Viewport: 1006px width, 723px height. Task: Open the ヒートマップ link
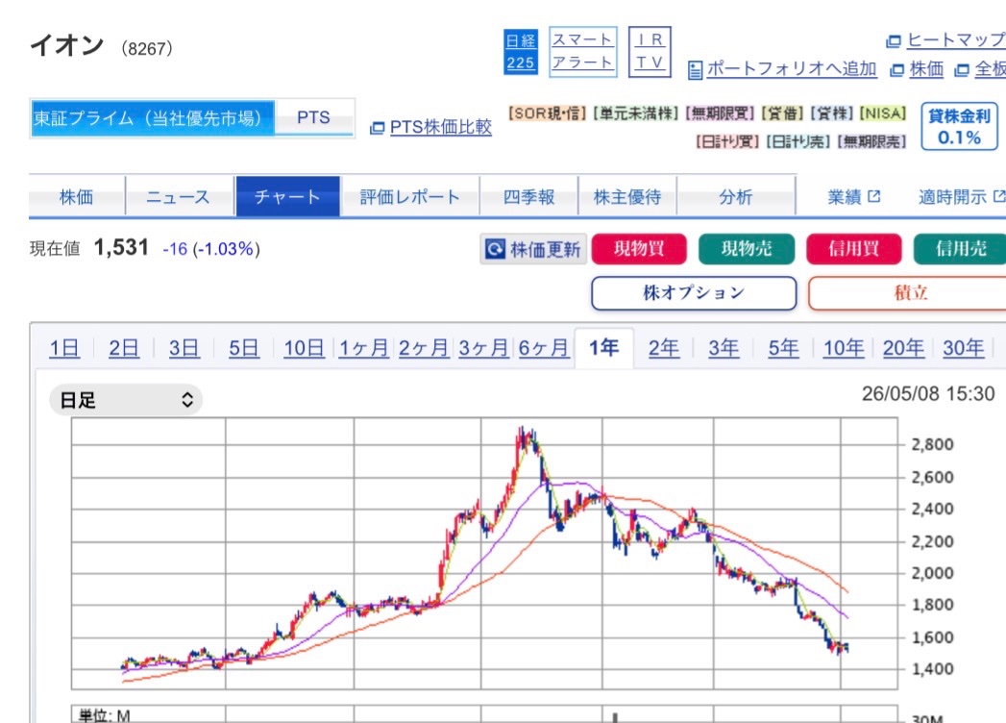click(x=956, y=40)
